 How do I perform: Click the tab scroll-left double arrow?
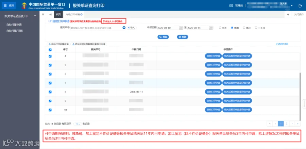click(50, 14)
